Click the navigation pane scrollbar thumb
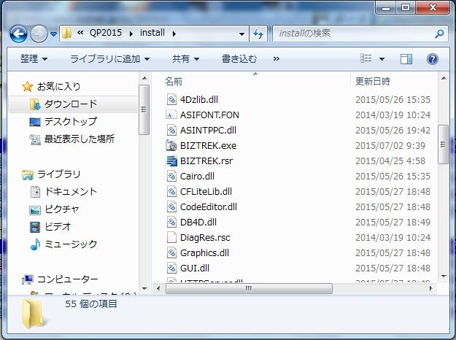Viewport: 456px width, 340px height. tap(144, 109)
